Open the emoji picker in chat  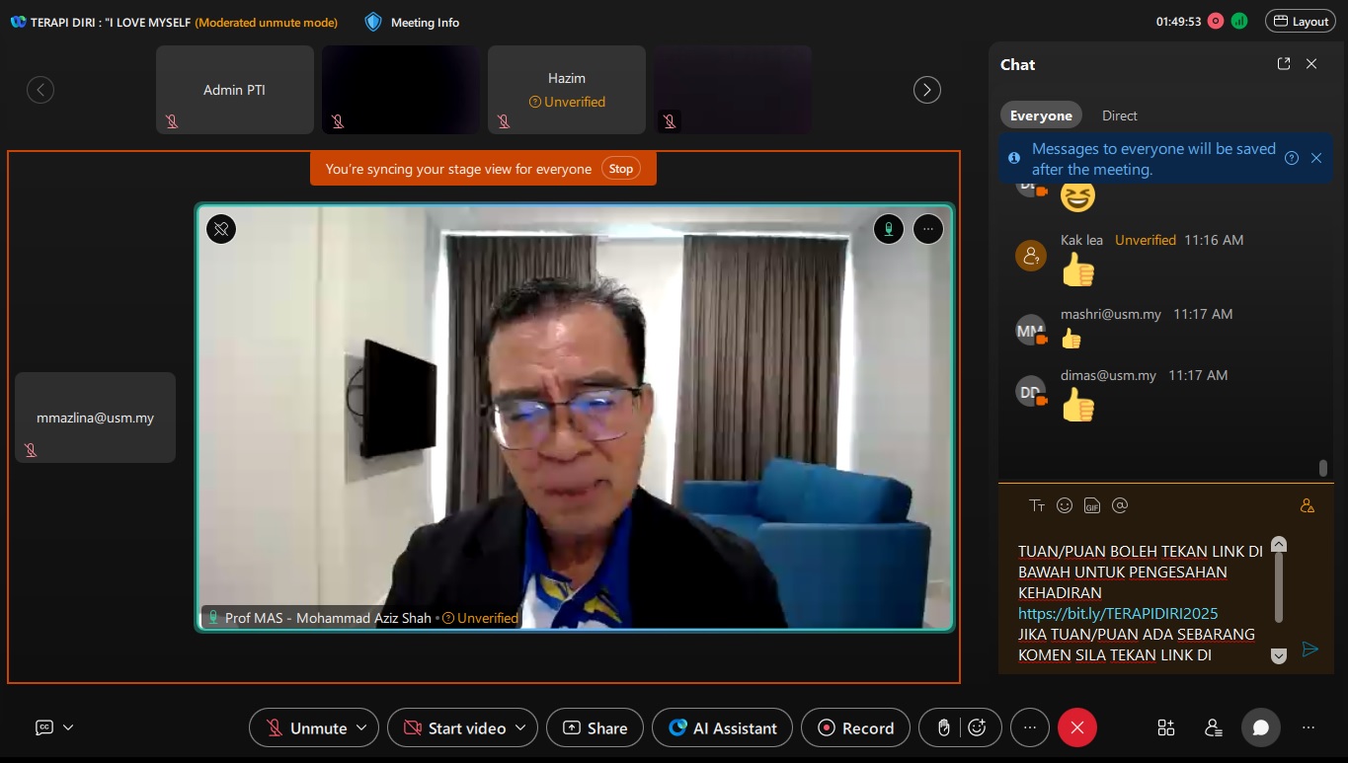point(1065,505)
